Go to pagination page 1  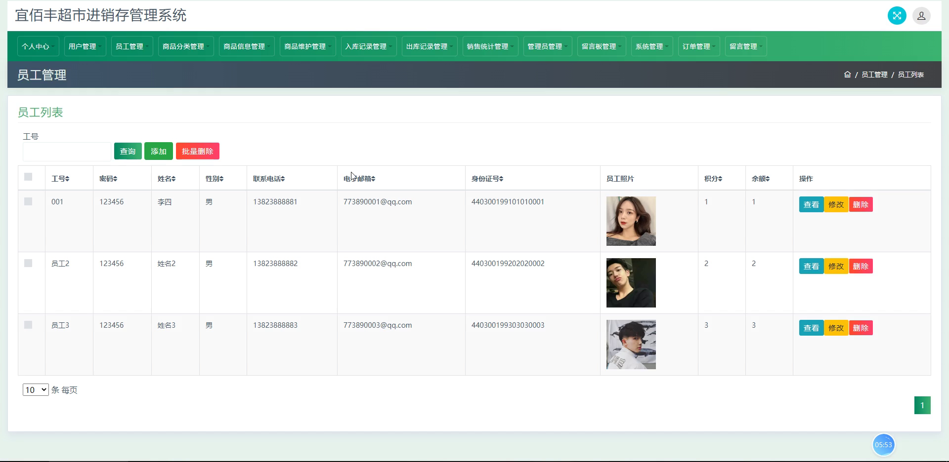tap(922, 405)
